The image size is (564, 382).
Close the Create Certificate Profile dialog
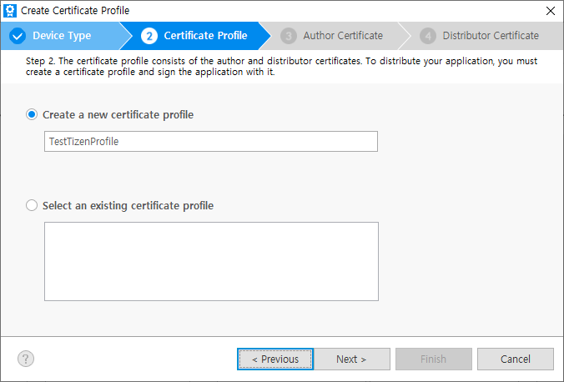(x=551, y=11)
